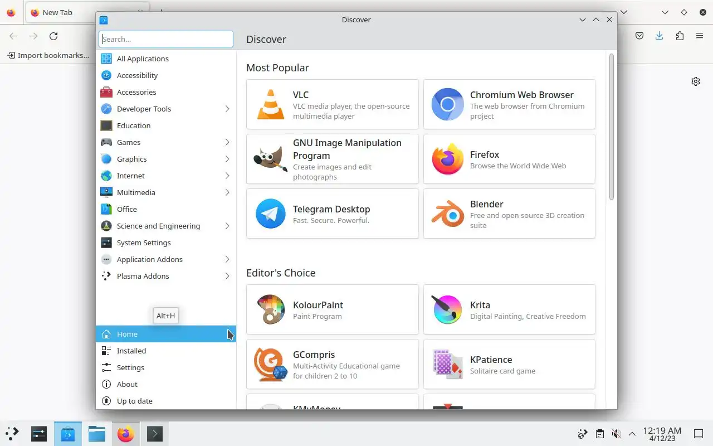The width and height of the screenshot is (713, 446).
Task: Expand the Games category arrow
Action: [x=227, y=142]
